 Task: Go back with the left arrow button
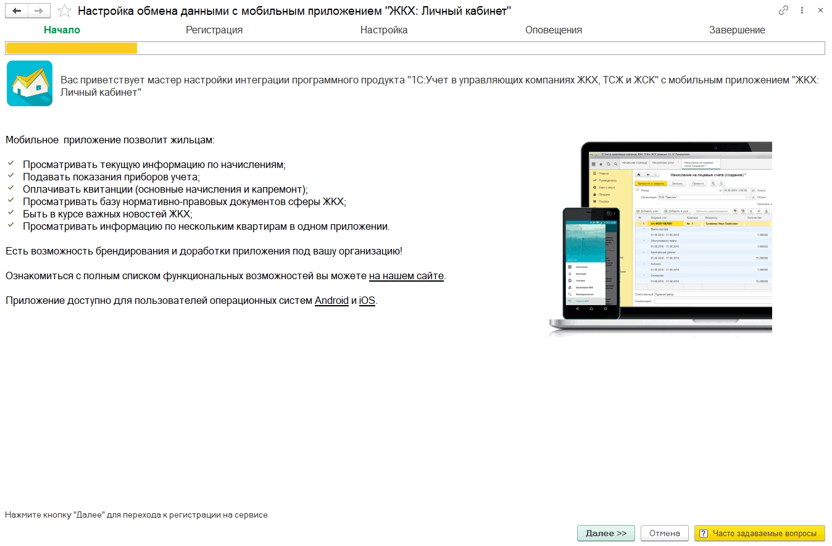pos(17,11)
